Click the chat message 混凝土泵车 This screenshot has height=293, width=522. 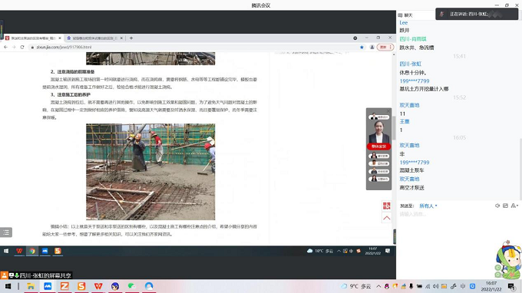[411, 170]
